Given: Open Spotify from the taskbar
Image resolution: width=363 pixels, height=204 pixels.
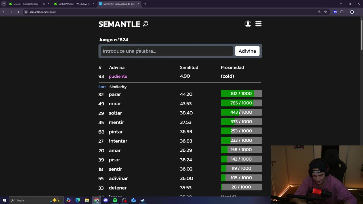Looking at the screenshot, I should [x=115, y=200].
